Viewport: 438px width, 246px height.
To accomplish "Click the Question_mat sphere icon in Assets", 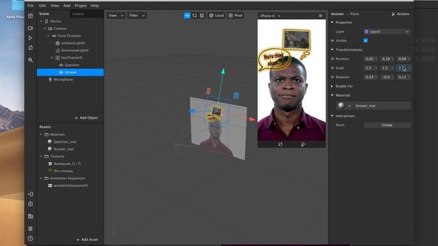I will pyautogui.click(x=50, y=141).
